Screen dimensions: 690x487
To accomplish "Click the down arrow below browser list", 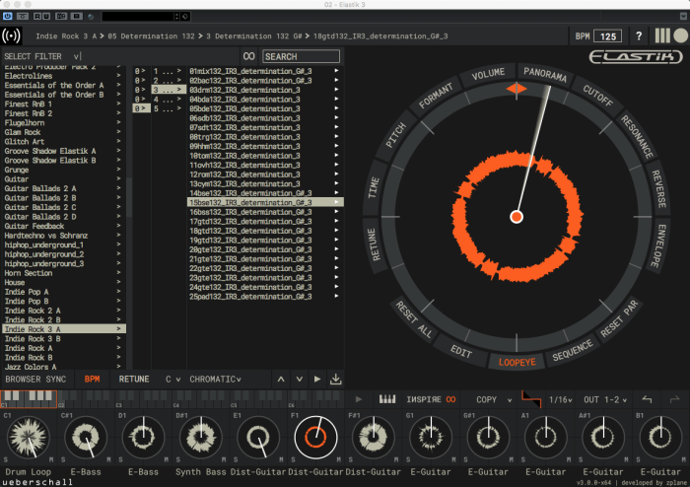I will (300, 380).
